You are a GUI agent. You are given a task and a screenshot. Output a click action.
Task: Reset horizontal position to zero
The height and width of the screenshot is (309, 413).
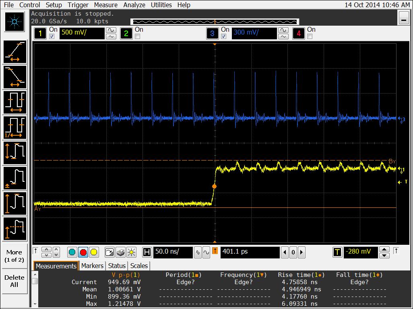(x=293, y=252)
